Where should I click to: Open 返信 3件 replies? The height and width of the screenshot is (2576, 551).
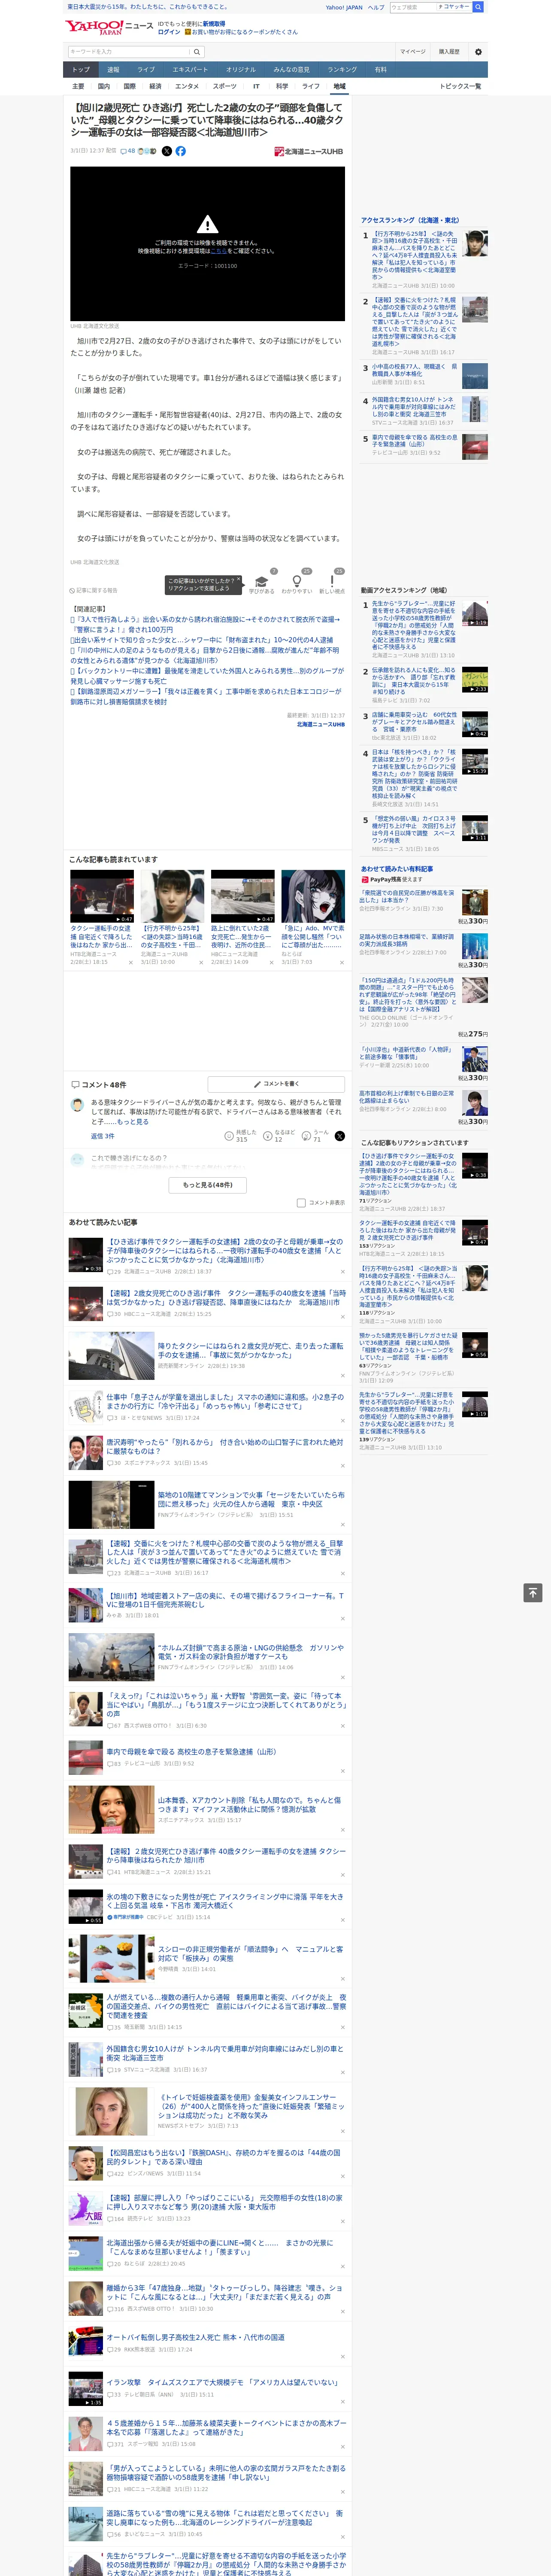(x=103, y=1136)
